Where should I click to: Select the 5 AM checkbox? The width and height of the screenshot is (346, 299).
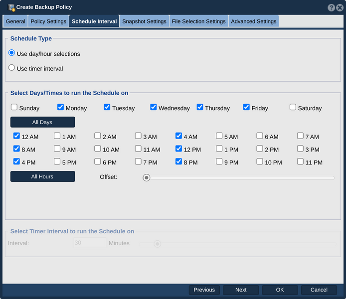pyautogui.click(x=219, y=136)
